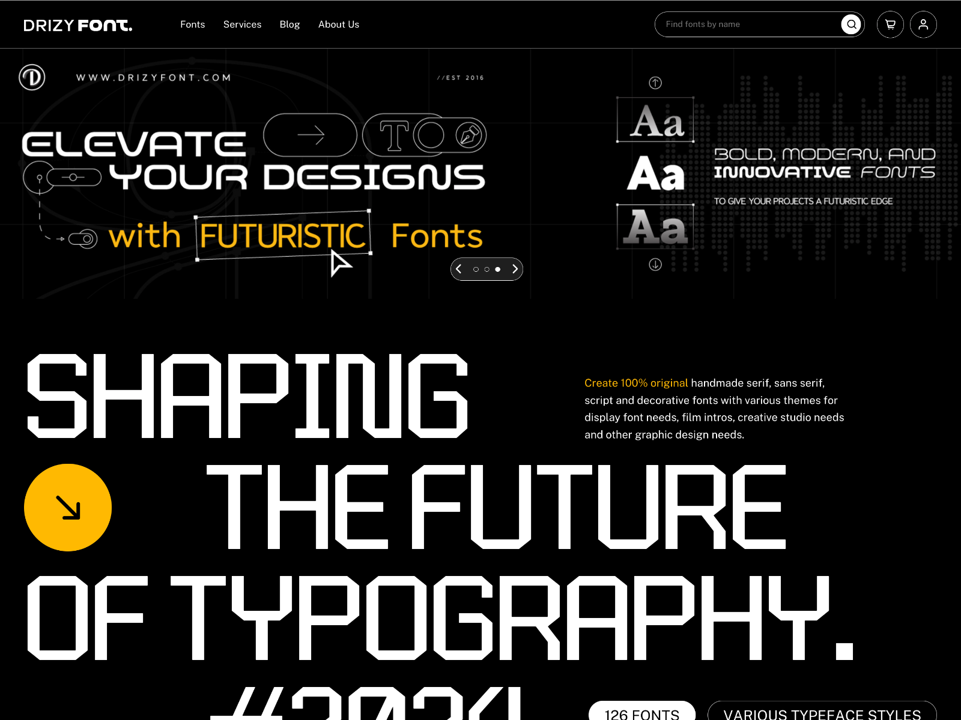Viewport: 961px width, 720px height.
Task: Select the third slide dot
Action: pos(497,269)
